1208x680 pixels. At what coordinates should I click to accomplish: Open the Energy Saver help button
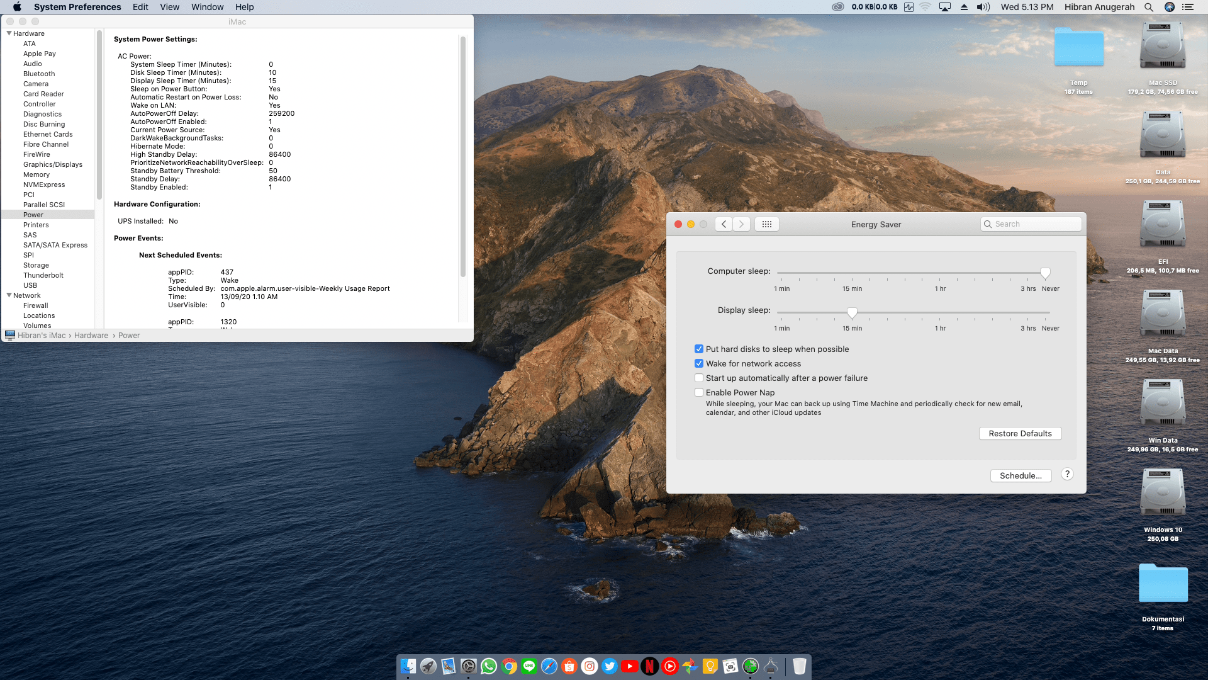click(x=1067, y=475)
